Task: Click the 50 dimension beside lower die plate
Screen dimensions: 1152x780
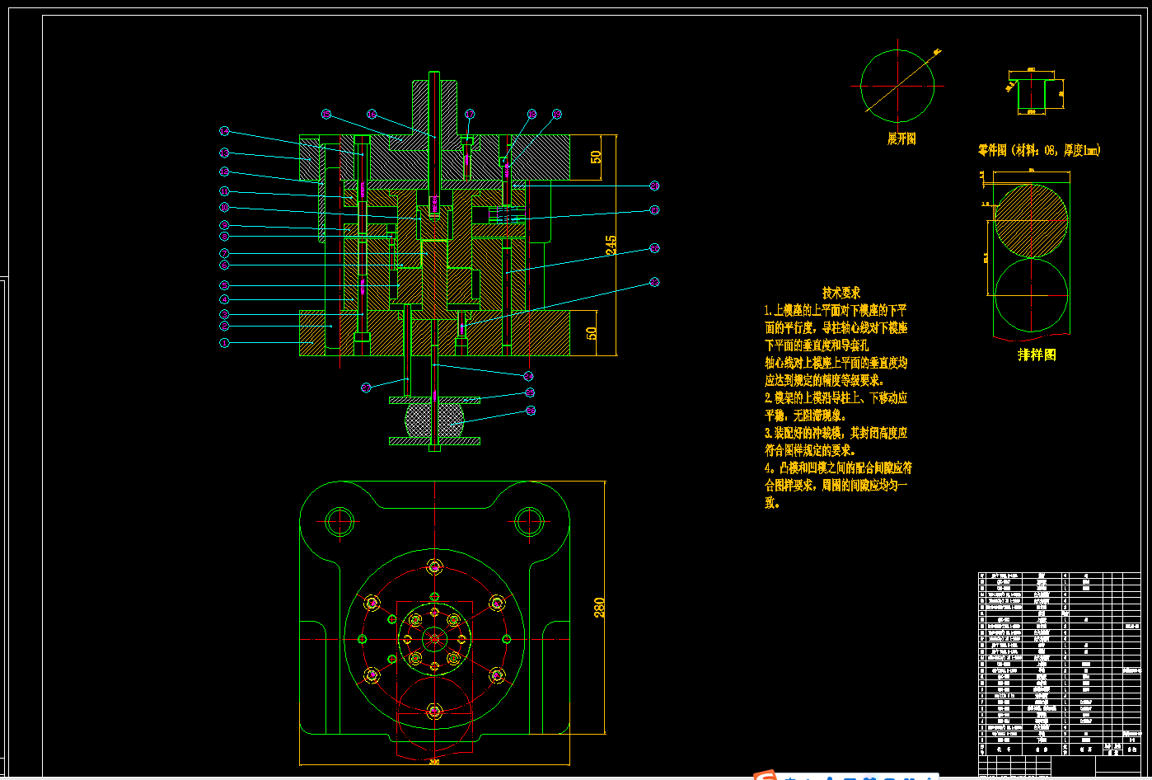Action: tap(591, 333)
